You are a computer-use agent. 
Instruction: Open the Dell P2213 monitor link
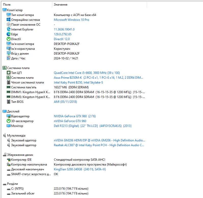point(92,126)
